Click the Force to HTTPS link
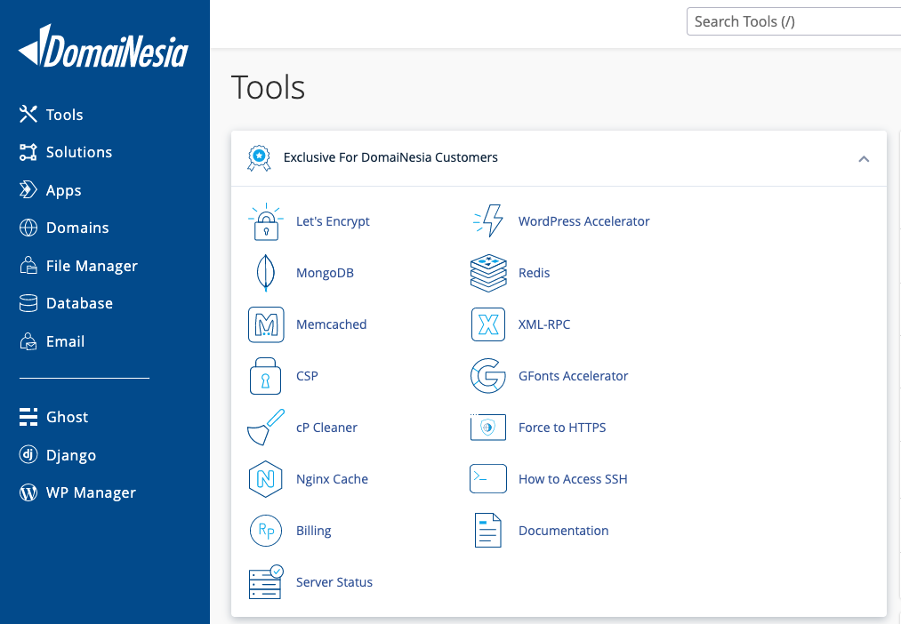The height and width of the screenshot is (624, 901). point(561,428)
